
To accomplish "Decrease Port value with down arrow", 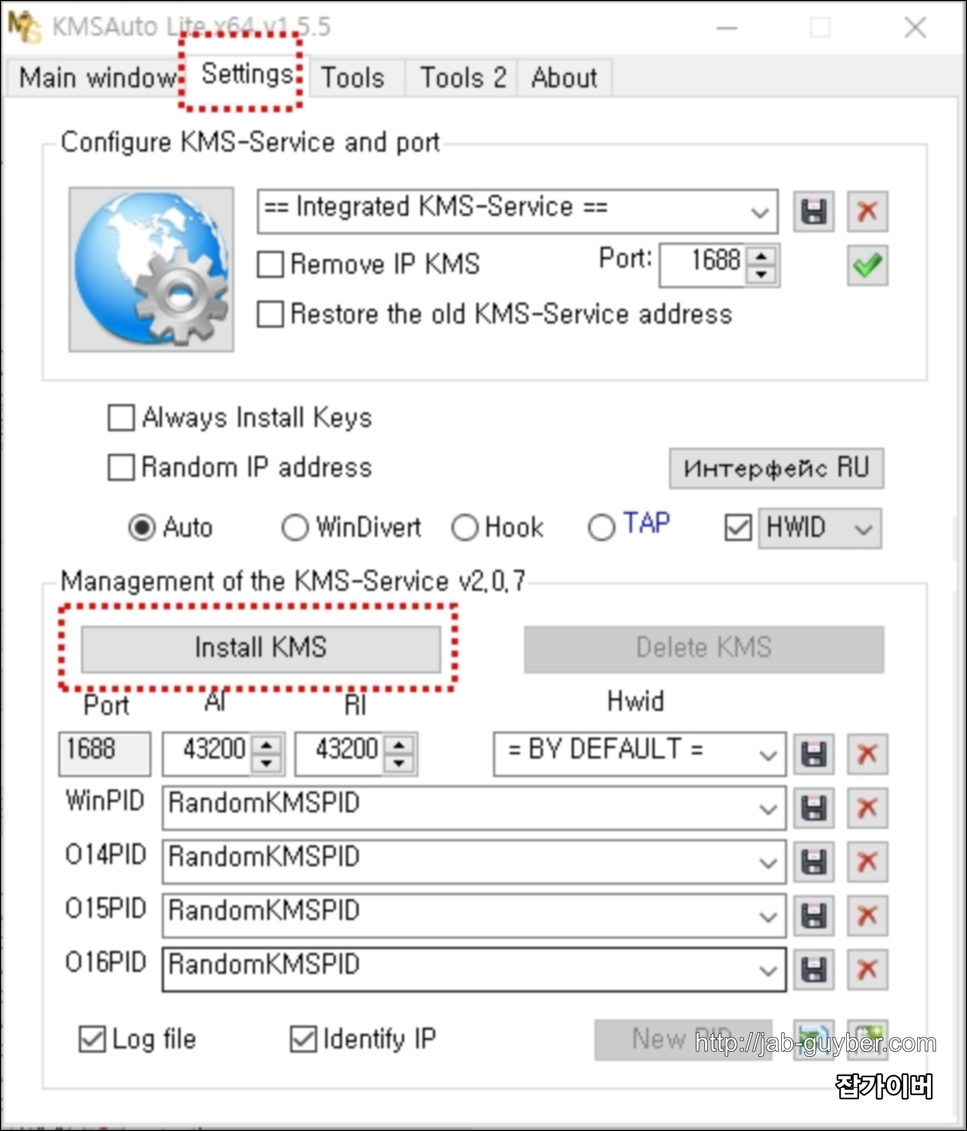I will [x=761, y=275].
